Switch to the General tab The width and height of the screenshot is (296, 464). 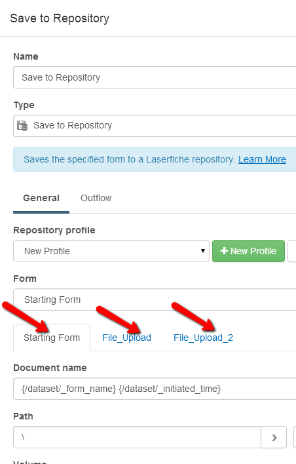point(41,198)
